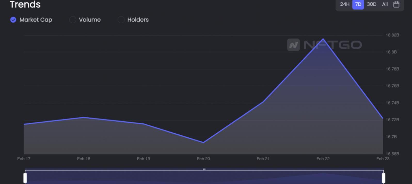412x184 pixels.
Task: Click the left handle of range slider
Action: coord(25,178)
